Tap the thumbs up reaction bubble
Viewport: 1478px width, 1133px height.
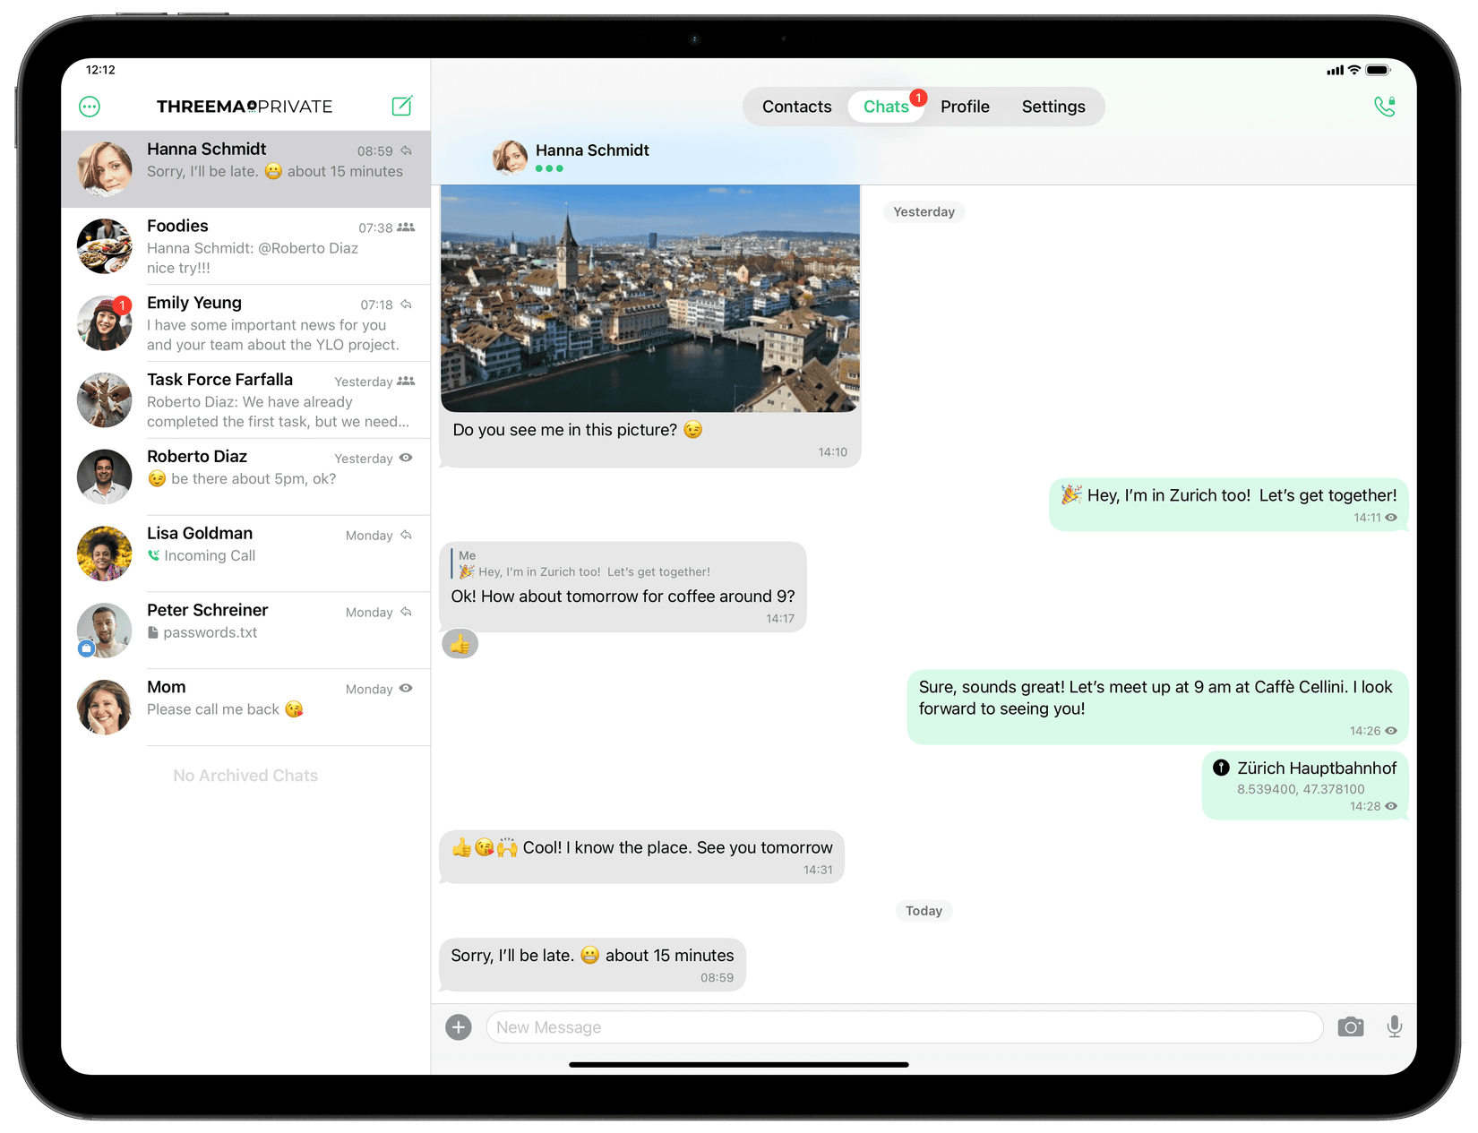[460, 643]
